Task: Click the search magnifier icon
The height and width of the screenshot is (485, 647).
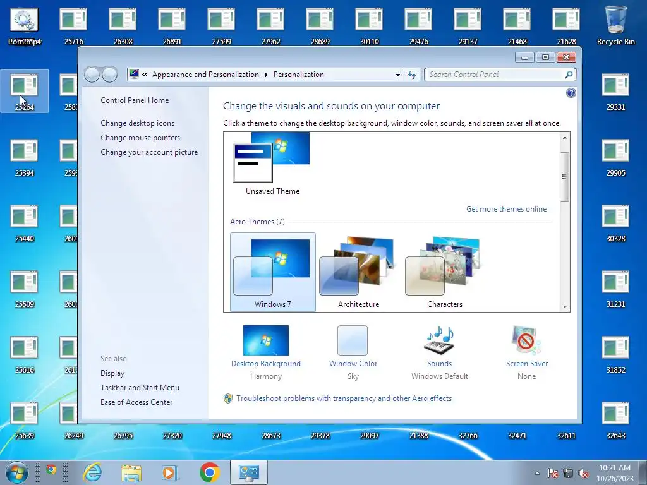Action: click(569, 75)
